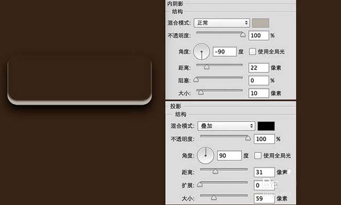Screen dimensions: 341x205
Task: Open inner shadow blend mode dropdown
Action: coord(222,23)
